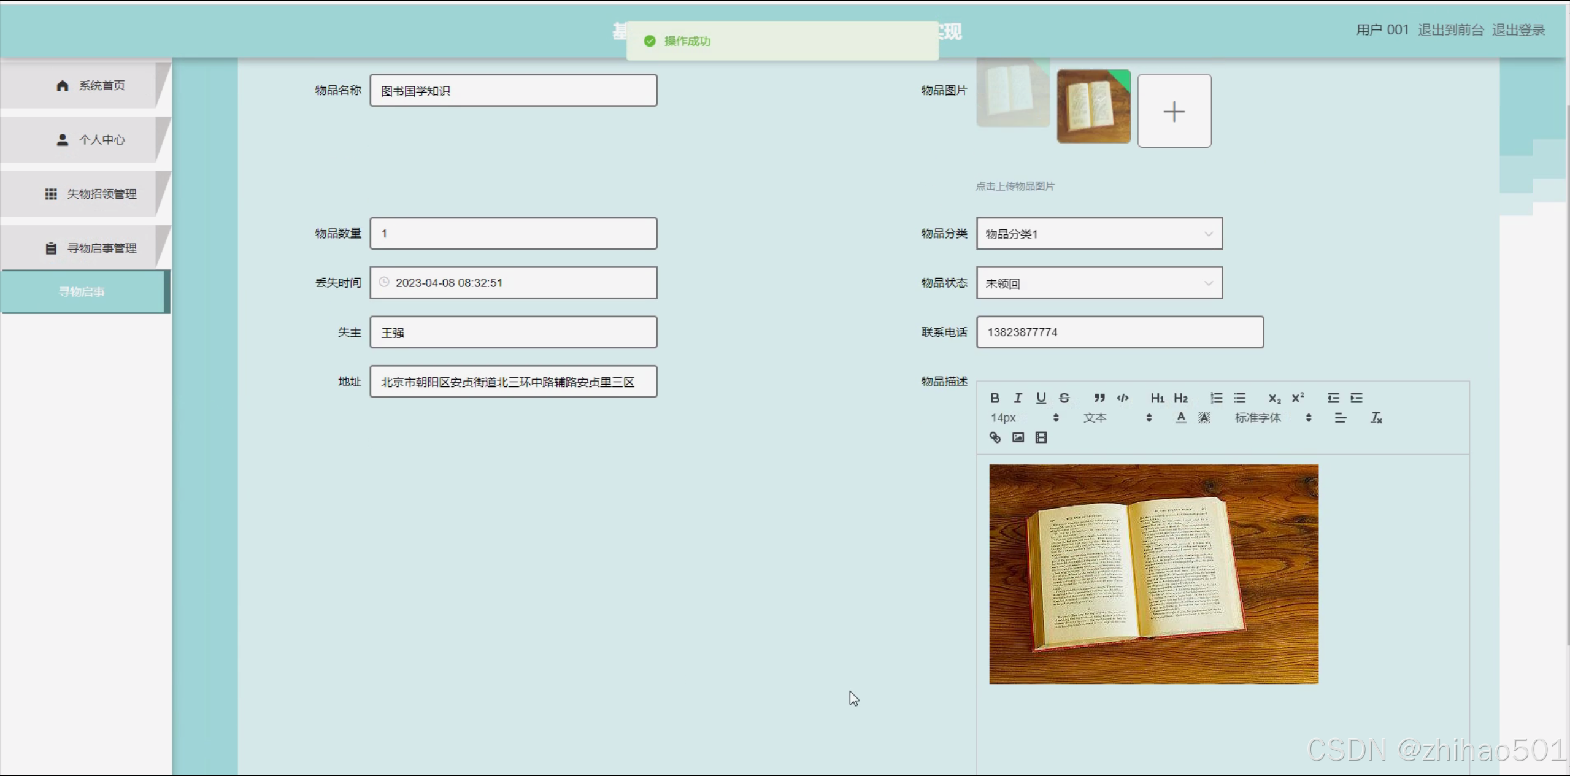
Task: Select 个人中心 in the sidebar
Action: click(x=91, y=140)
